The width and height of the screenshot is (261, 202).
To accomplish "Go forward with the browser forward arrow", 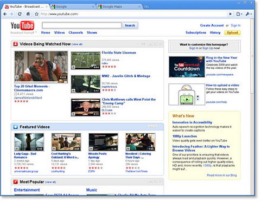I will pyautogui.click(x=12, y=14).
